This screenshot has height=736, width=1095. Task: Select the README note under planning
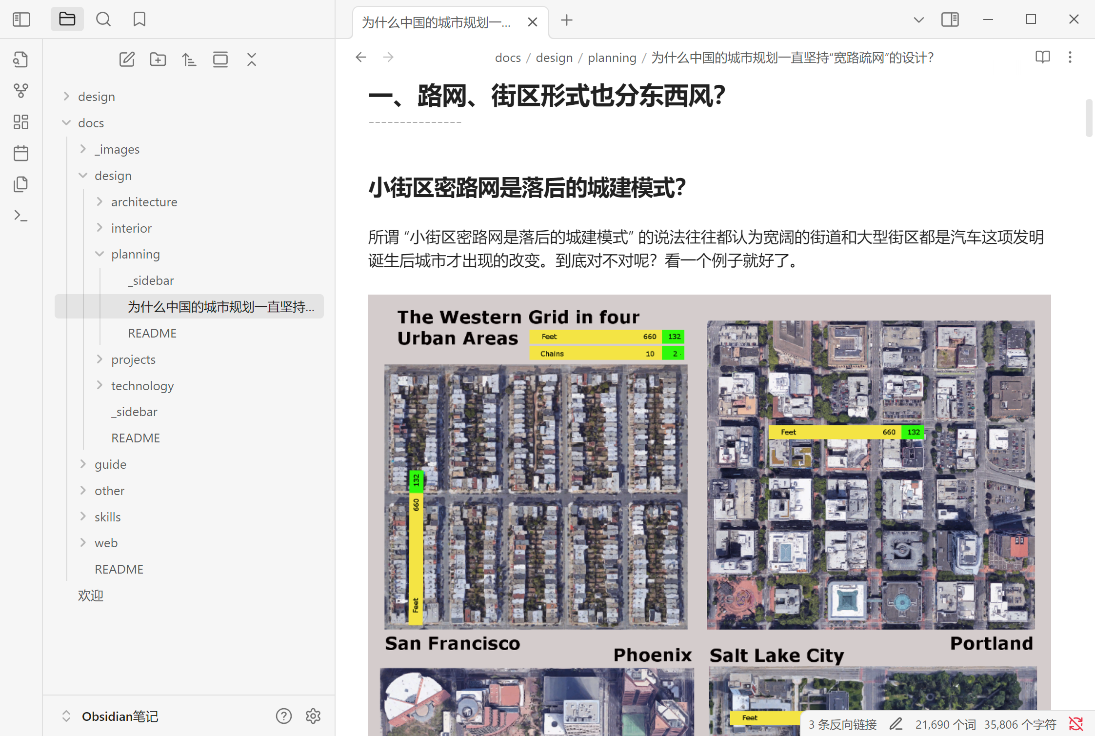pyautogui.click(x=152, y=333)
